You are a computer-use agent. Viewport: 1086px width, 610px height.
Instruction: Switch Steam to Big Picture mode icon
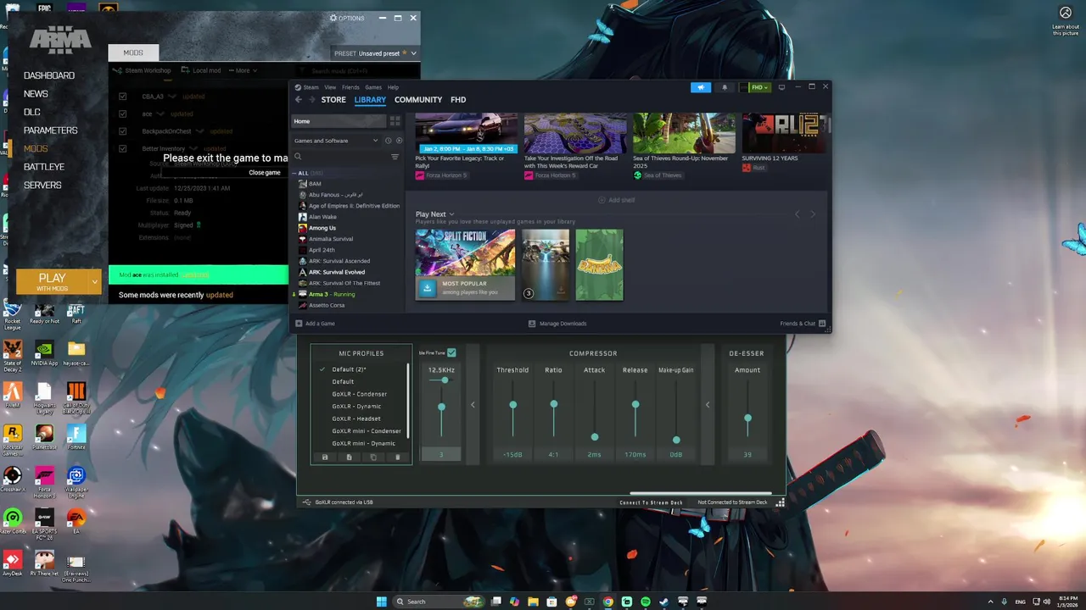[781, 87]
